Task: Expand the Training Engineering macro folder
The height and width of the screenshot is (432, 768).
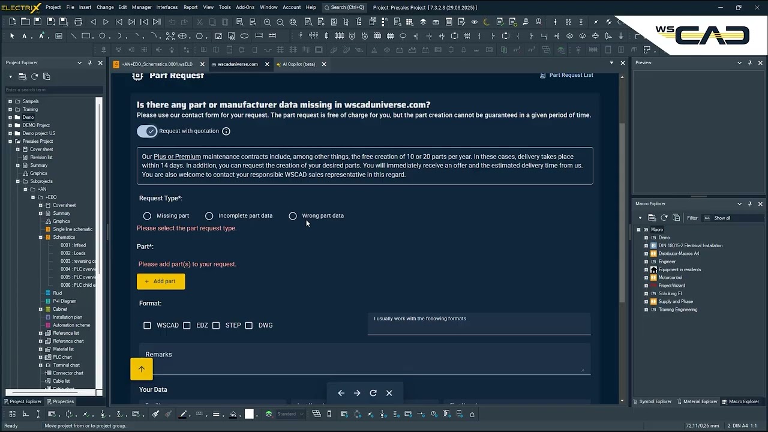Action: pos(646,310)
